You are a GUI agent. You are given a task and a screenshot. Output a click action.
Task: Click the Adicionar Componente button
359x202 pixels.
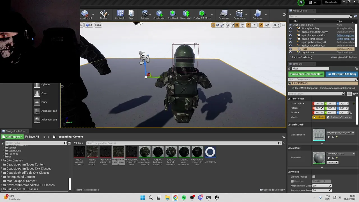click(x=306, y=74)
